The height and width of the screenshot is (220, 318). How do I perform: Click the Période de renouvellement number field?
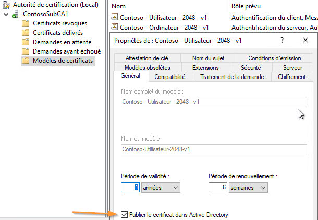(217, 187)
